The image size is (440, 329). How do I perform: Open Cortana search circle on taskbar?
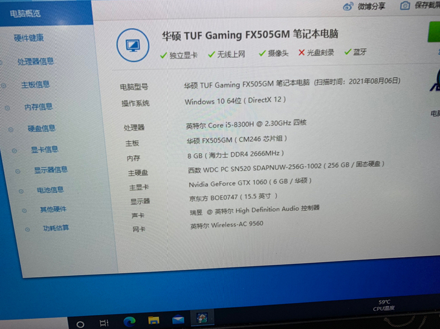[80, 324]
